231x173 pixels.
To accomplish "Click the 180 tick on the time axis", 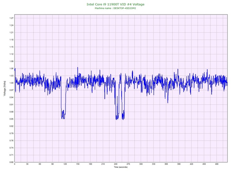I will [x=90, y=164].
